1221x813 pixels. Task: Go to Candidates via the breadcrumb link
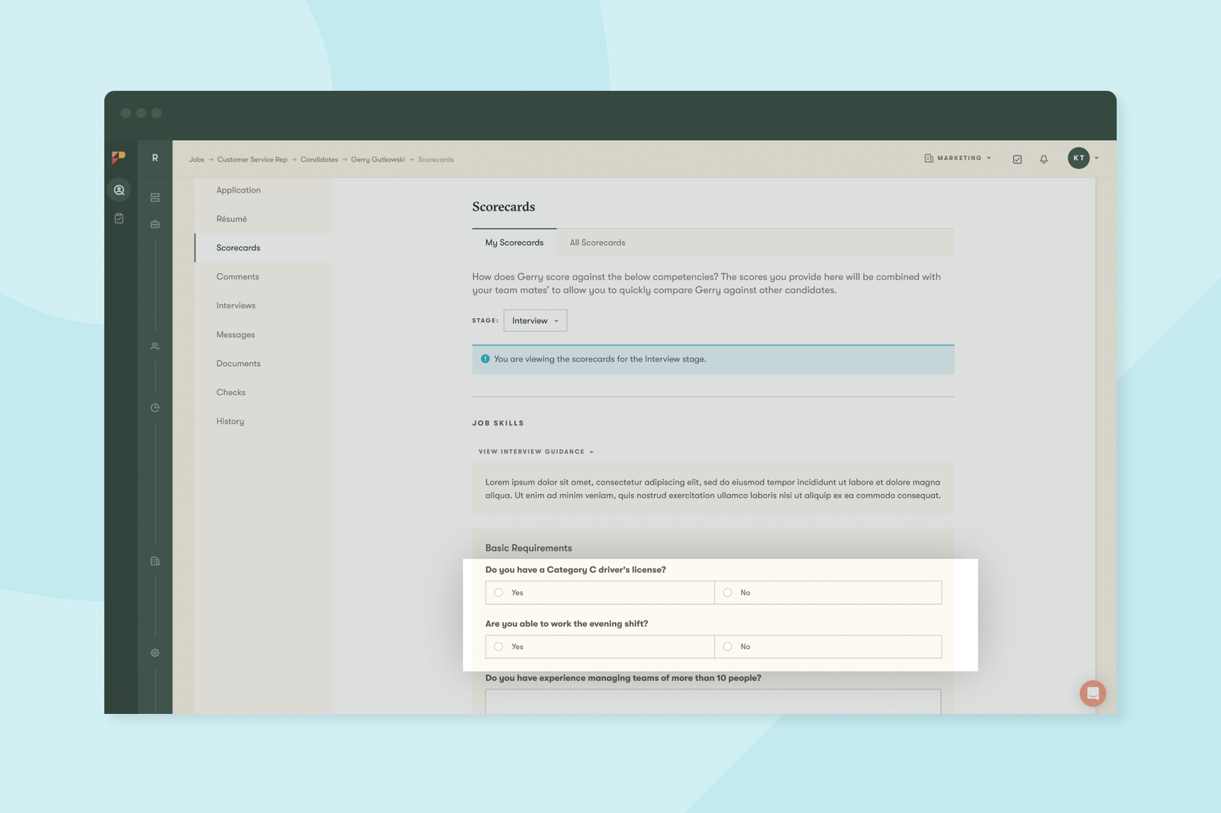318,159
